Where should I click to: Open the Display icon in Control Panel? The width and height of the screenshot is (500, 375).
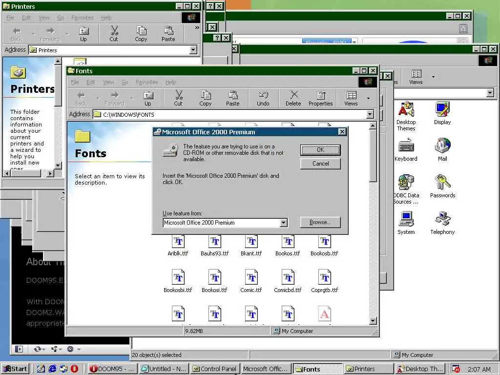point(442,113)
